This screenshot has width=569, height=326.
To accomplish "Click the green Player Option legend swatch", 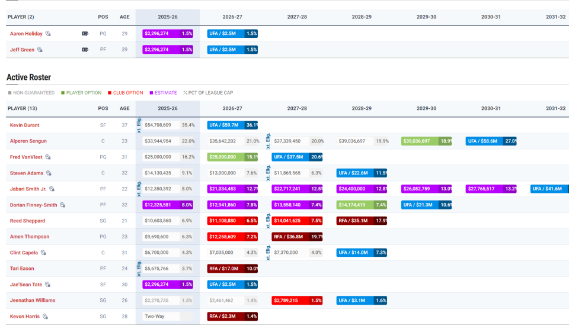I will point(63,93).
